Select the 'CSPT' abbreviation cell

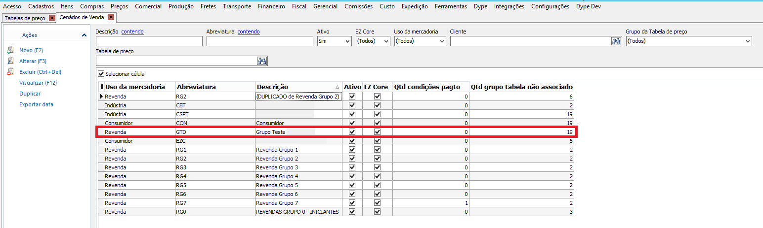coord(215,114)
